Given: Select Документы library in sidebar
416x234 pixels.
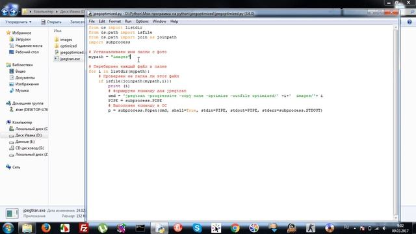Looking at the screenshot, I should pyautogui.click(x=22, y=77).
